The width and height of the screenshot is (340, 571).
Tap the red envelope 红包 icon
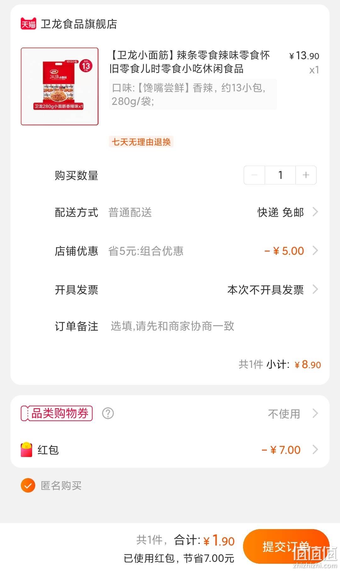(26, 450)
